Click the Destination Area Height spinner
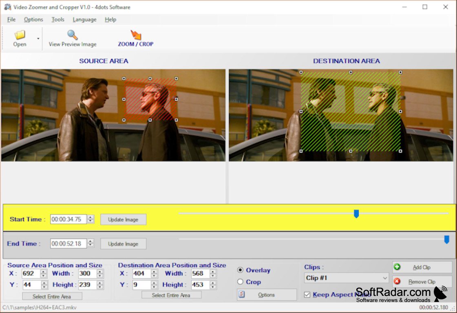Screen dimensions: 457x313 pos(213,285)
